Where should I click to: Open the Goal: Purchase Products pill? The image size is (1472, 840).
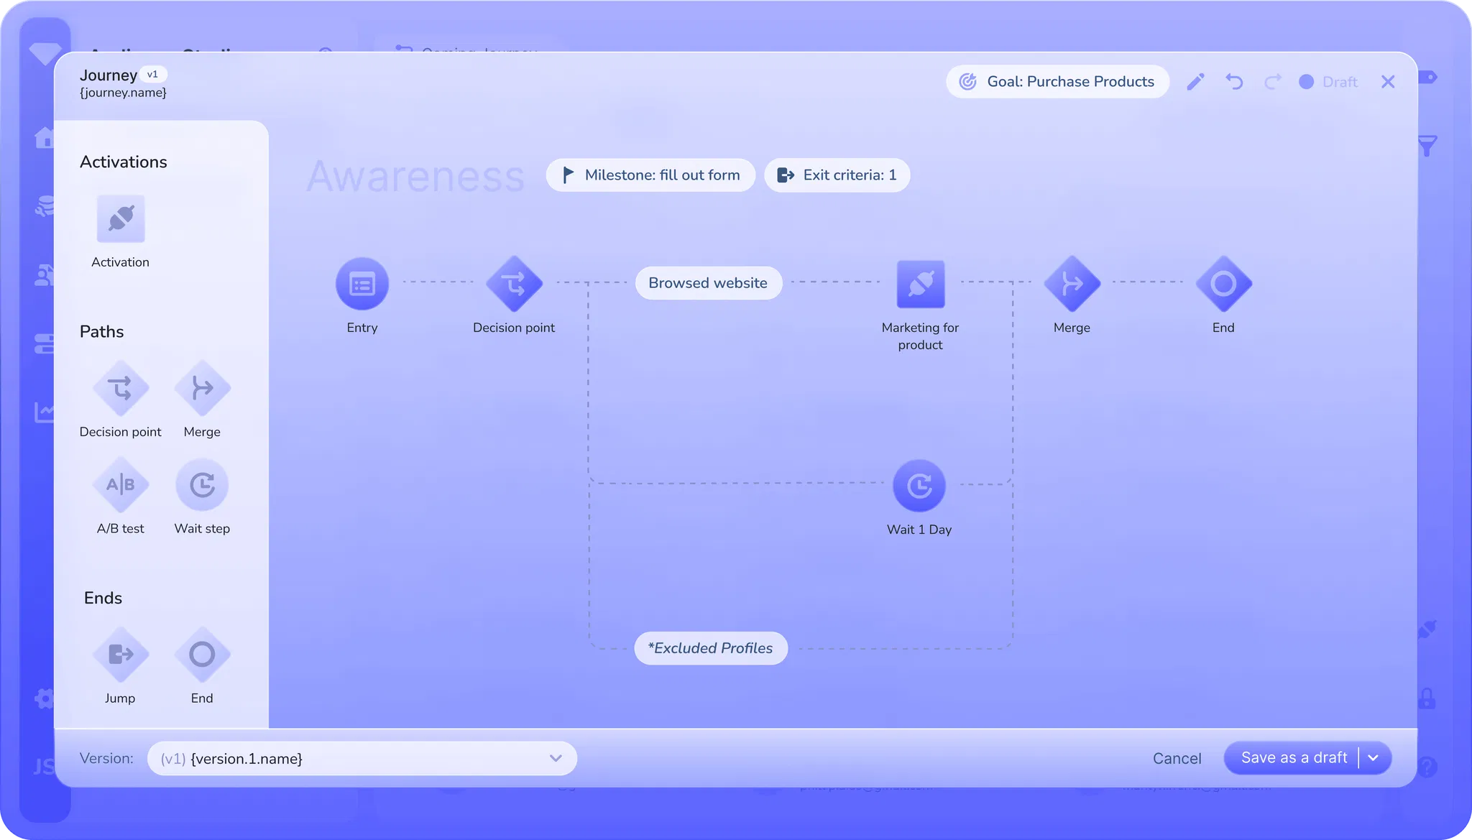tap(1057, 82)
